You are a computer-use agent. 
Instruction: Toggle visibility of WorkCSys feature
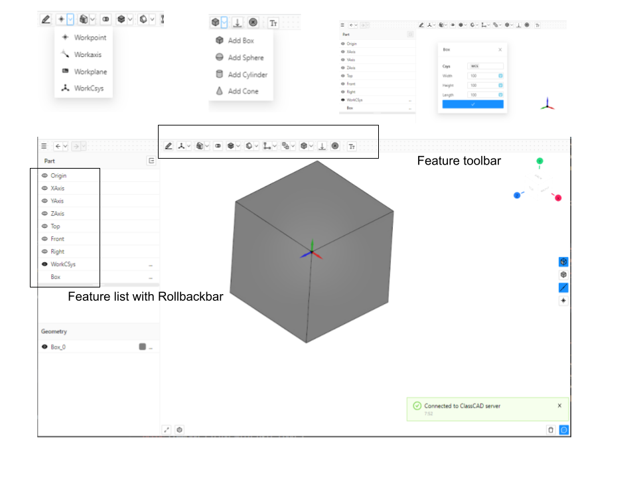coord(44,264)
